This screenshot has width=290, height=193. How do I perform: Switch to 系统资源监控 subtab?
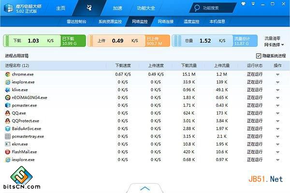tap(110, 21)
